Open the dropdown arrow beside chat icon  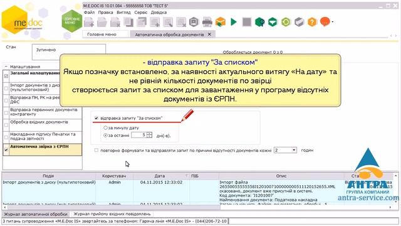(x=333, y=22)
